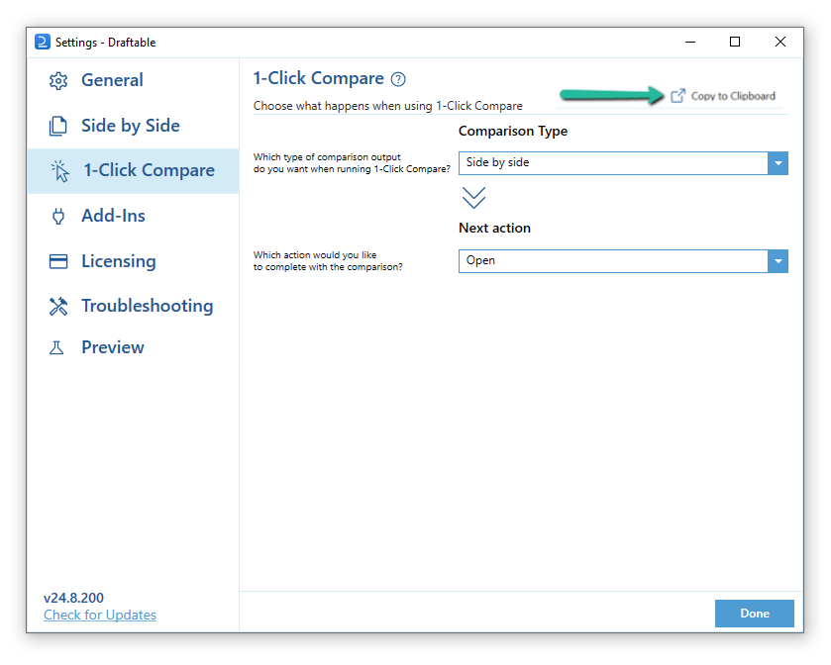
Task: Click Check for Updates link
Action: click(100, 616)
